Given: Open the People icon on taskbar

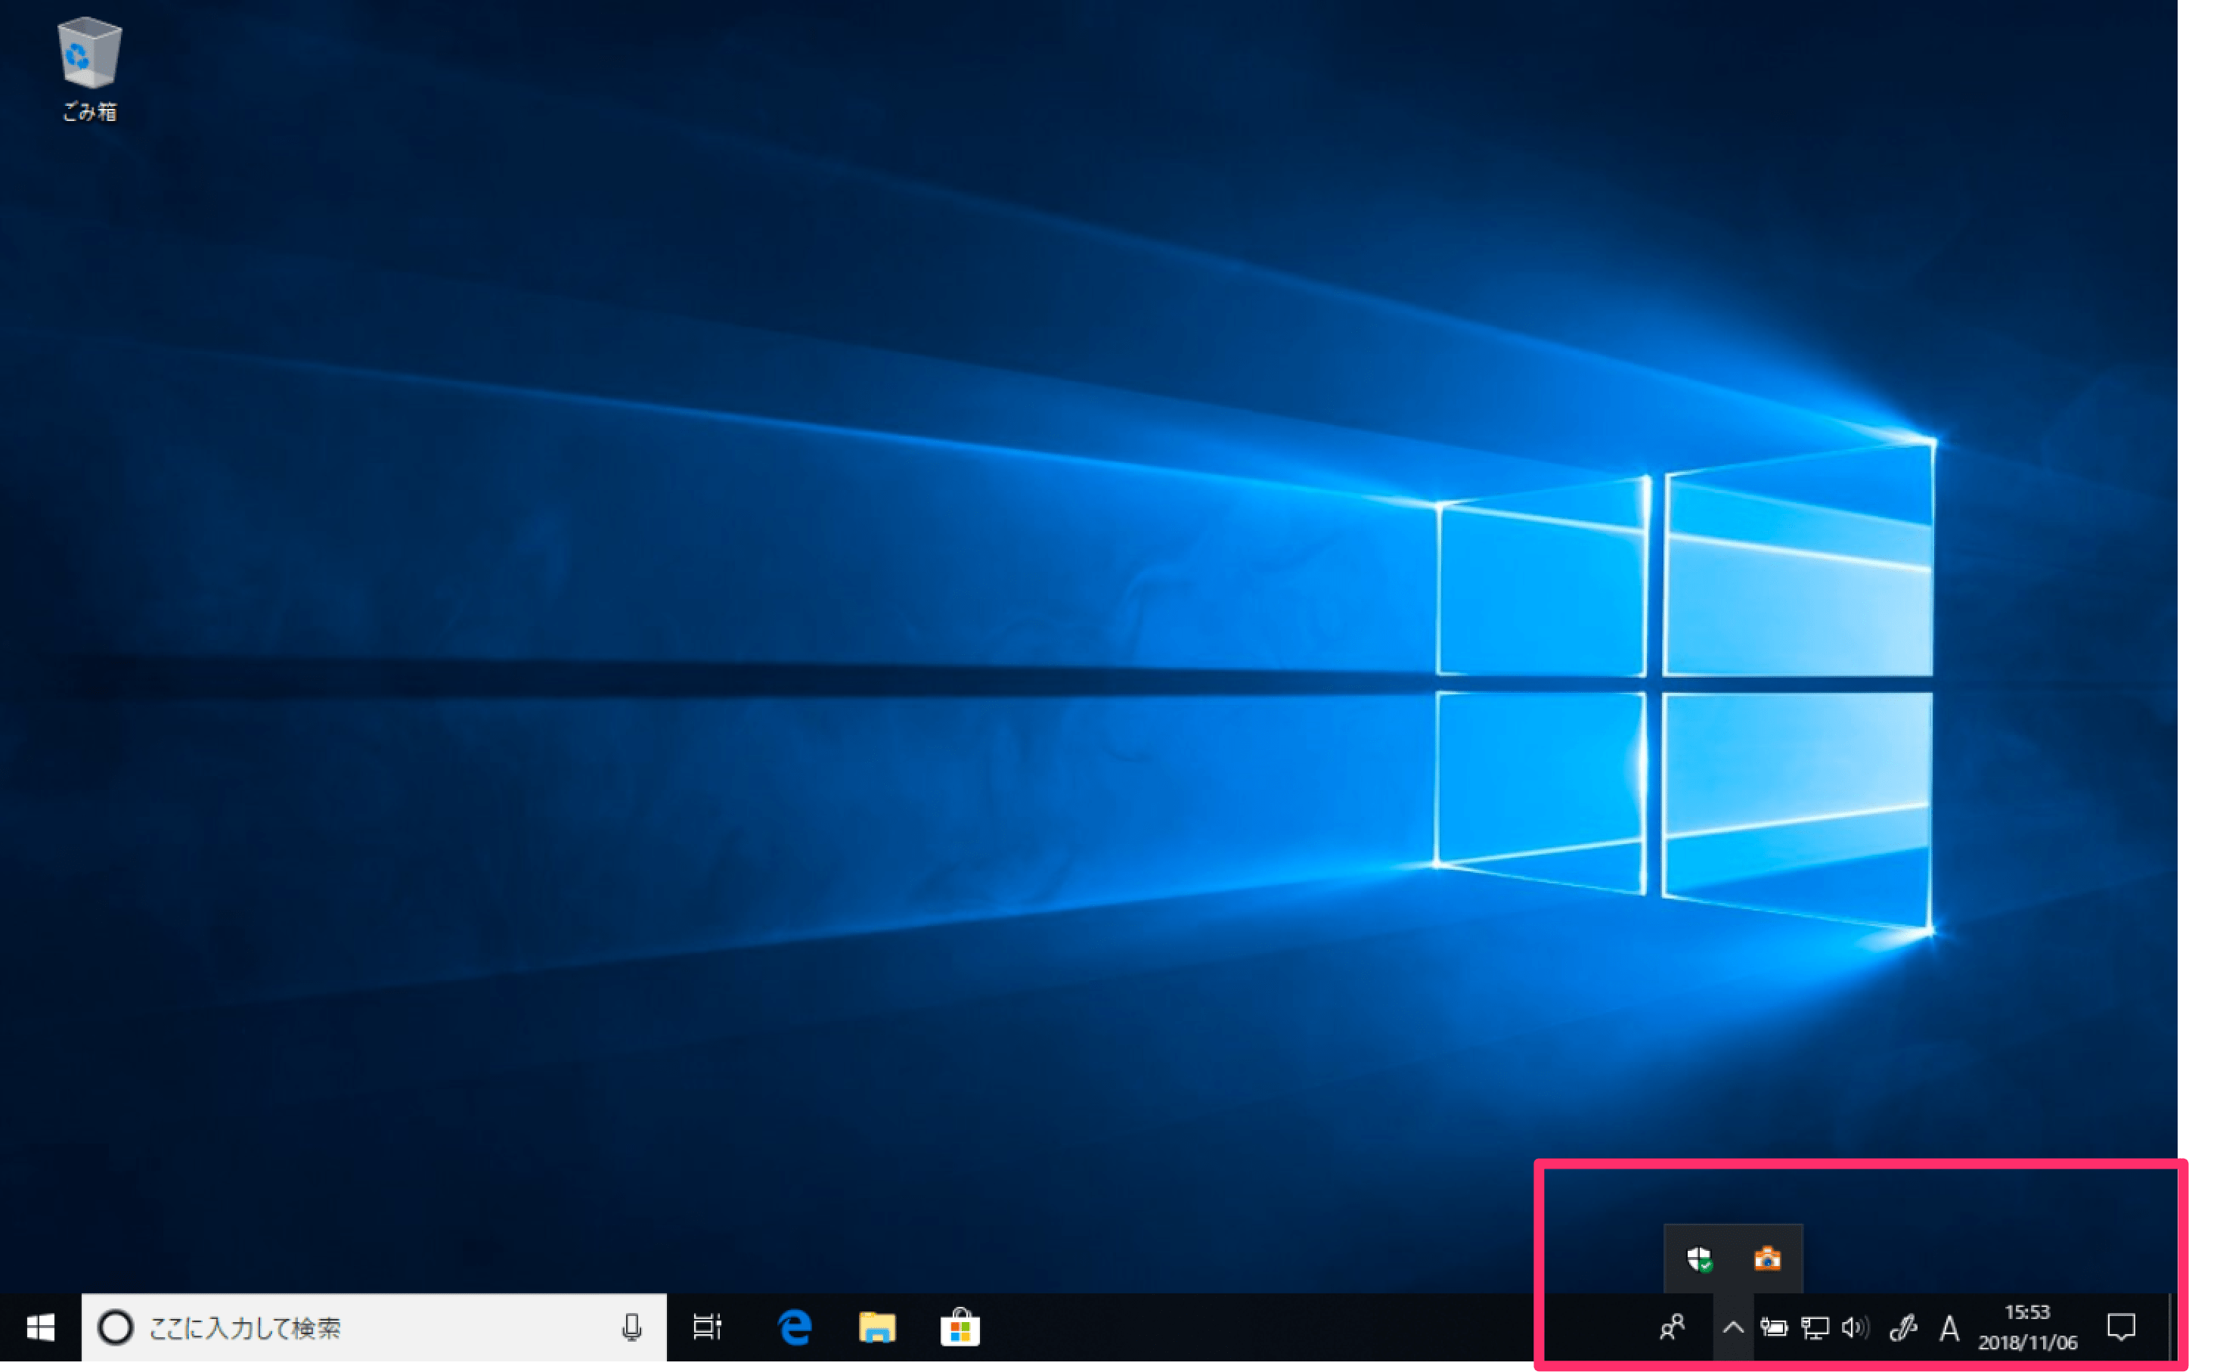Looking at the screenshot, I should 1673,1327.
